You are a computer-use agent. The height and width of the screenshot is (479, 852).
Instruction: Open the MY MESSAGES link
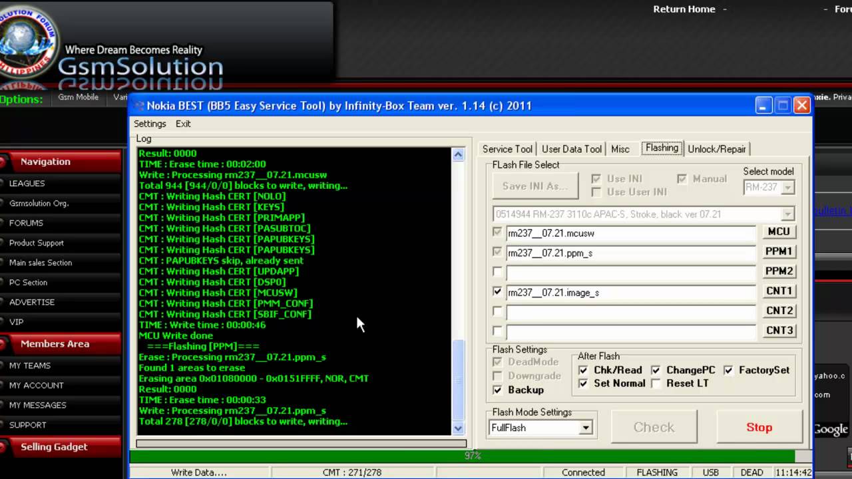38,405
